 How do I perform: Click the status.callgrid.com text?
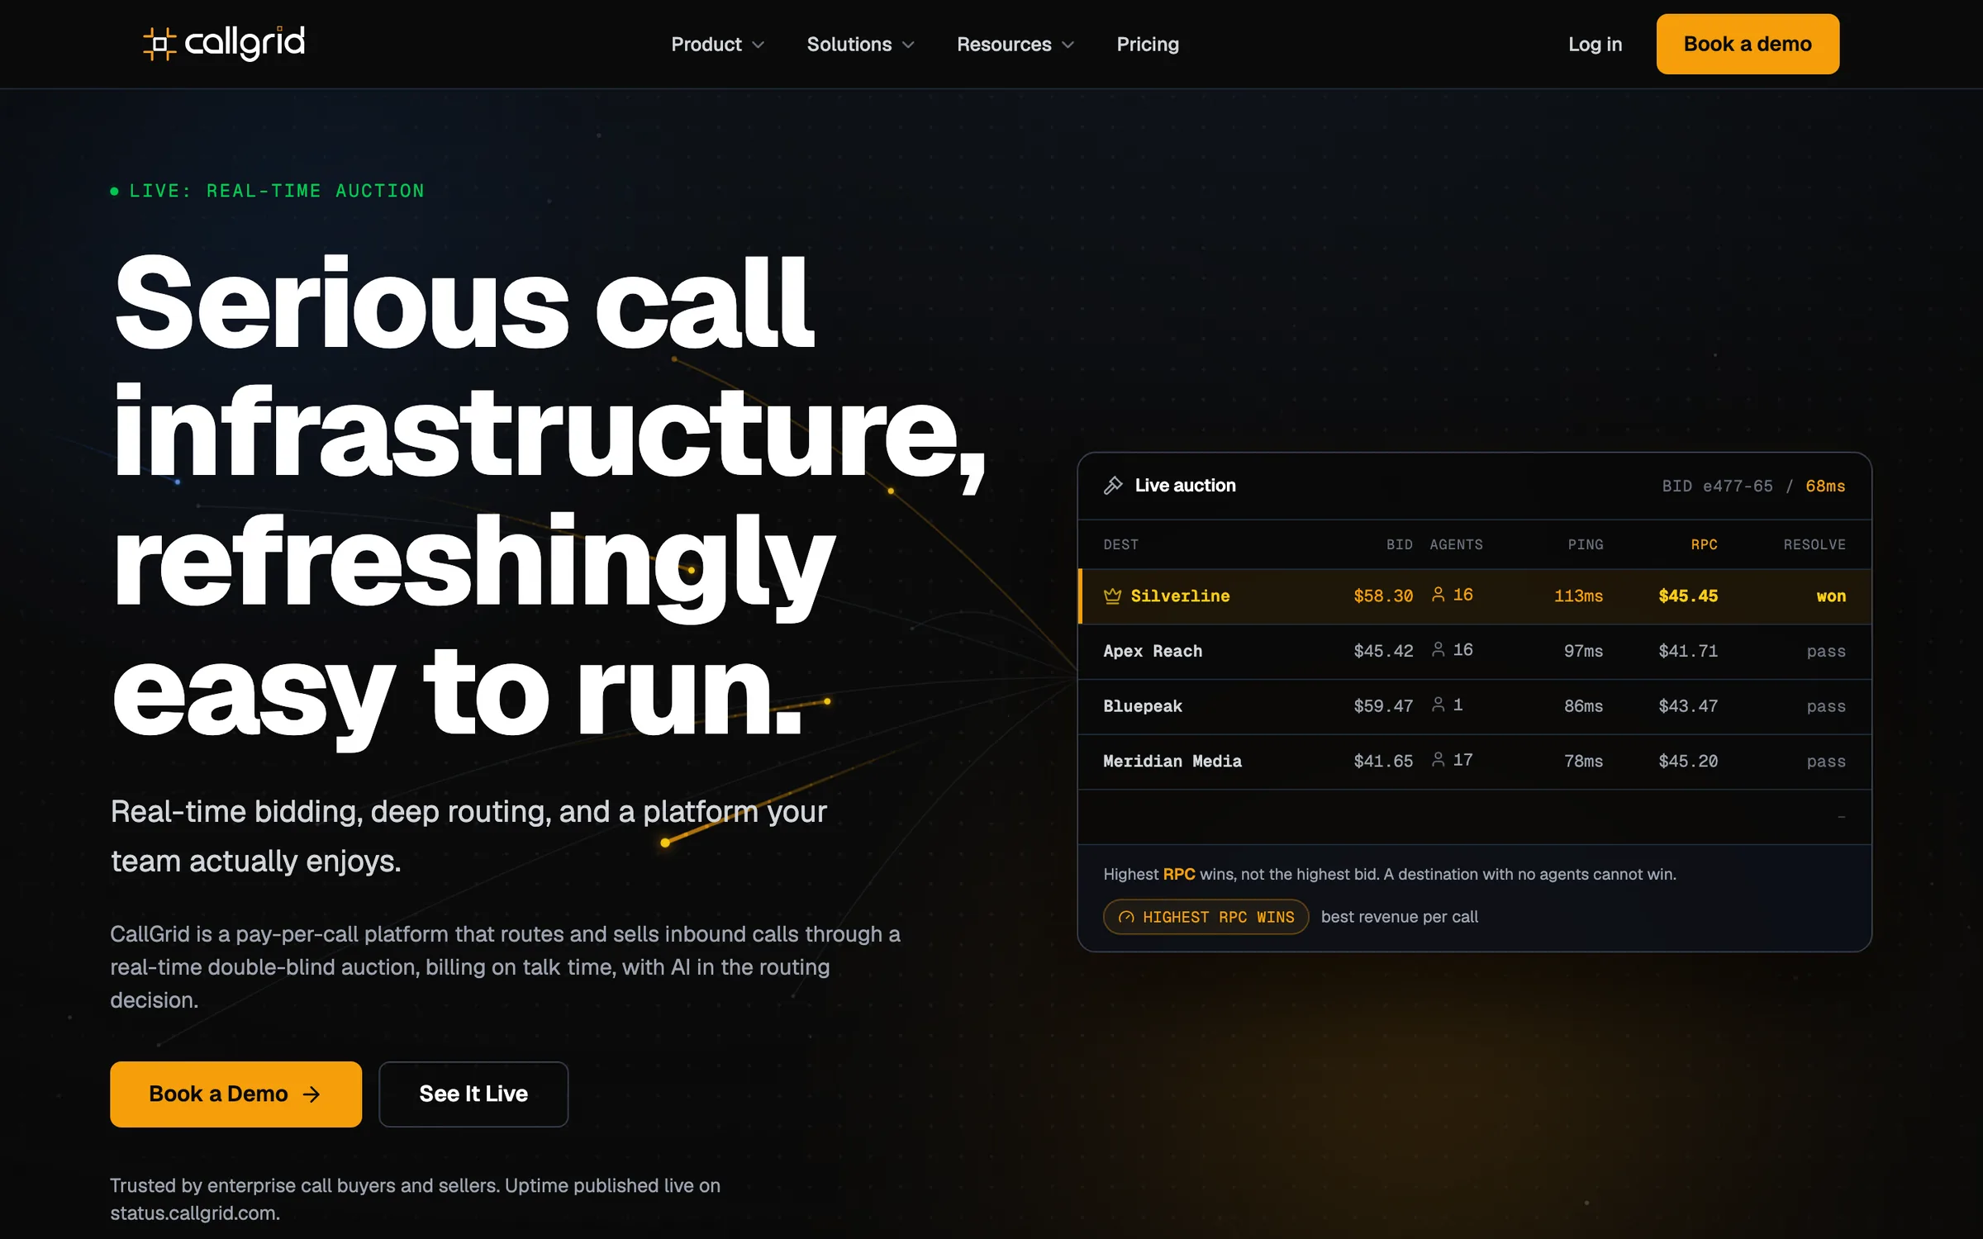pos(195,1213)
